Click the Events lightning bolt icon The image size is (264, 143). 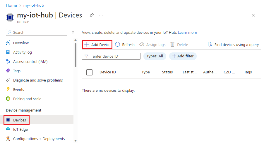[8, 89]
